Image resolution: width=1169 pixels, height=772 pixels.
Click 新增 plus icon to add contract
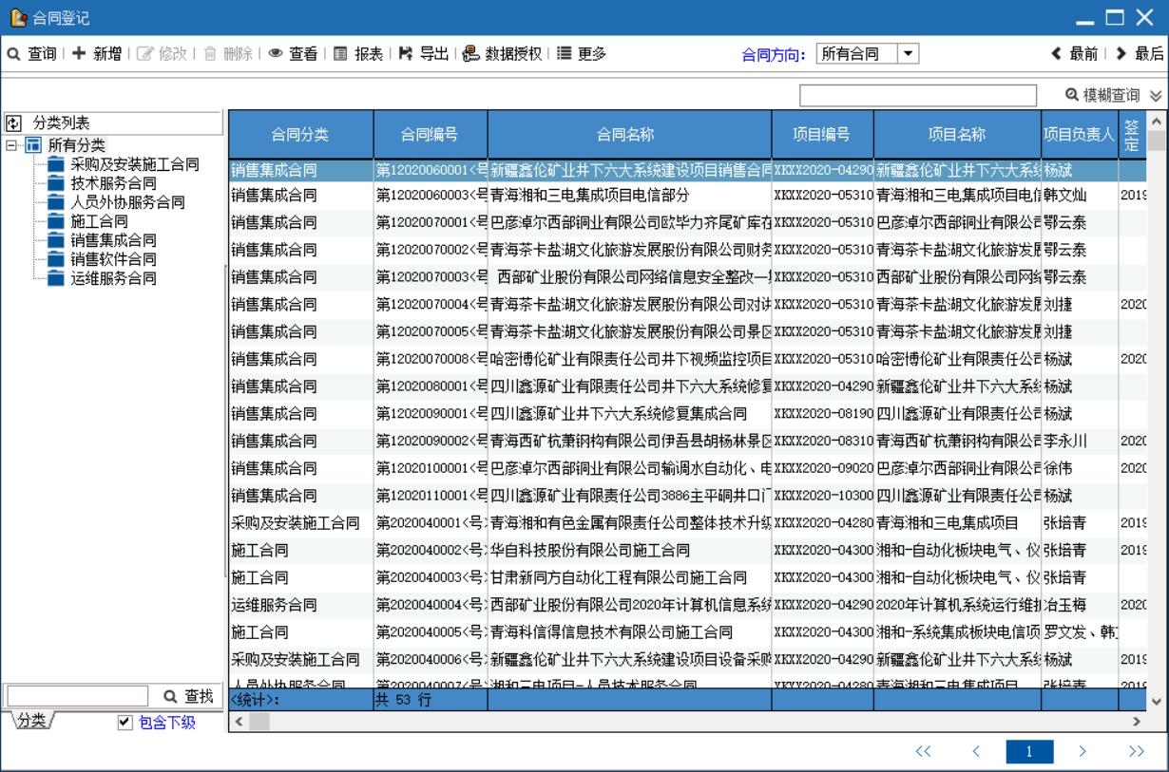coord(79,54)
